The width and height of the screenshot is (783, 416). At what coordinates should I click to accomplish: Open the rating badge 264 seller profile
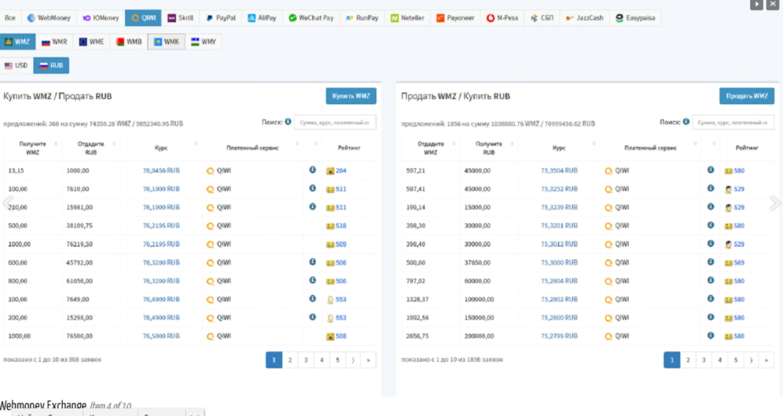click(x=337, y=171)
